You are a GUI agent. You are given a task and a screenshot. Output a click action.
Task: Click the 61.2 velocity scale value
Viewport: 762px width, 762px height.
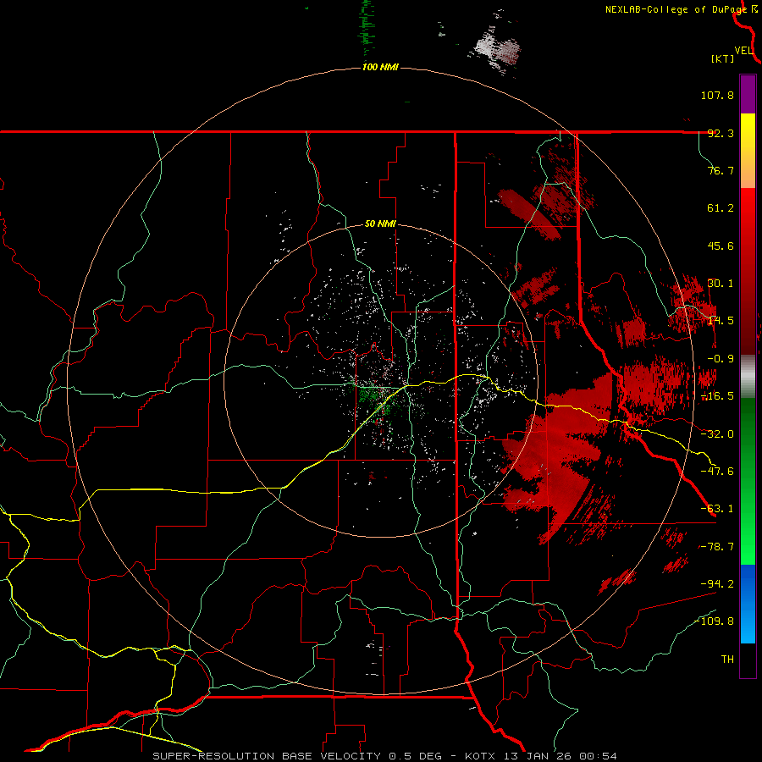[721, 208]
